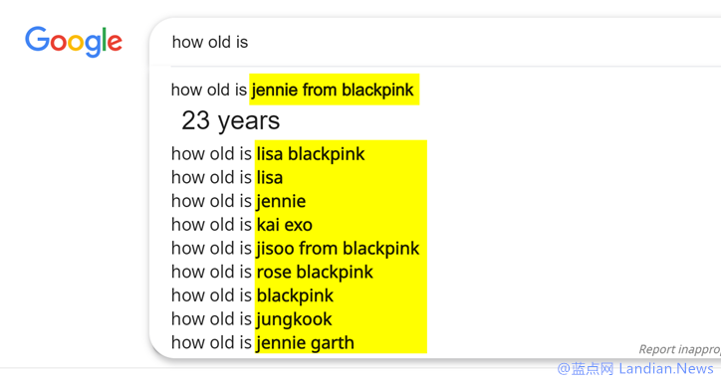Pick the suggestion 'how old is jennie'

point(239,201)
